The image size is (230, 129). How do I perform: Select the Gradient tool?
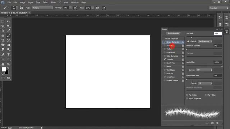click(x=8, y=45)
